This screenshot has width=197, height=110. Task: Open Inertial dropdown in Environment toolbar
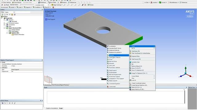tap(12, 7)
